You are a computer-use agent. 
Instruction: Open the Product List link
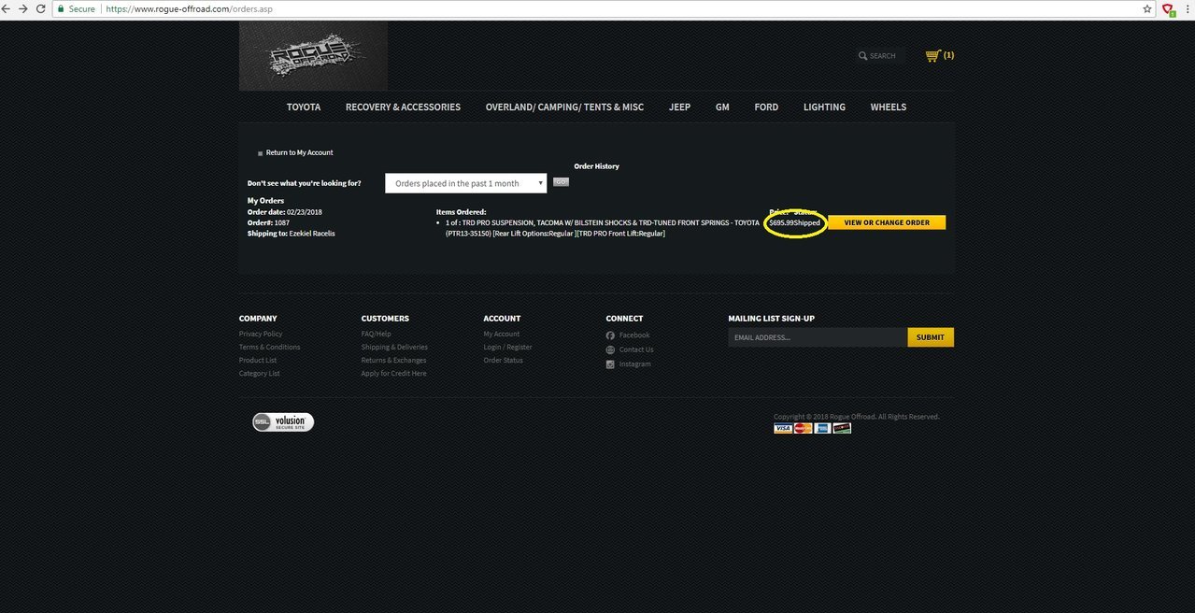[258, 360]
